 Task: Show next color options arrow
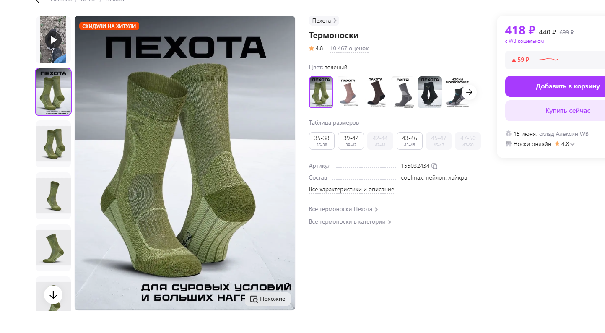(x=469, y=92)
